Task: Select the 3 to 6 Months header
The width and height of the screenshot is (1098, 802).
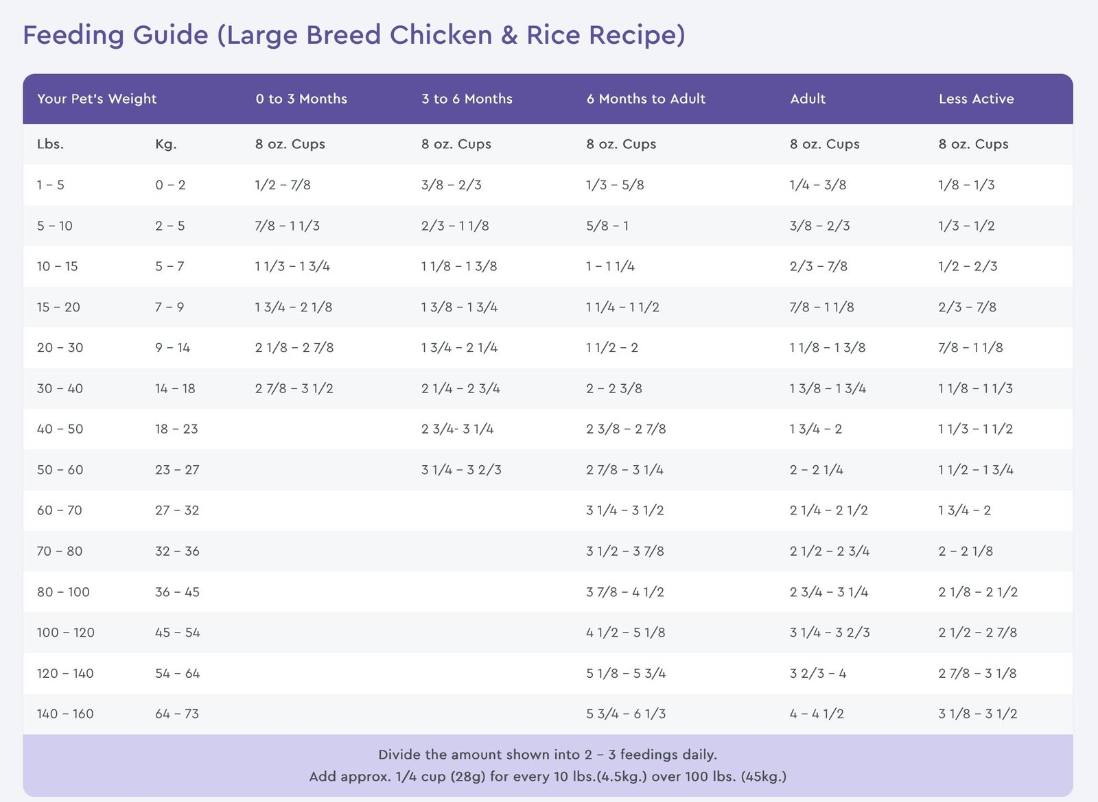Action: point(467,99)
